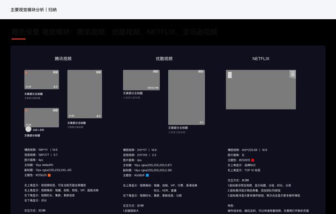Click Netflix line 横图视频 400*225
The height and width of the screenshot is (214, 336).
coord(247,150)
